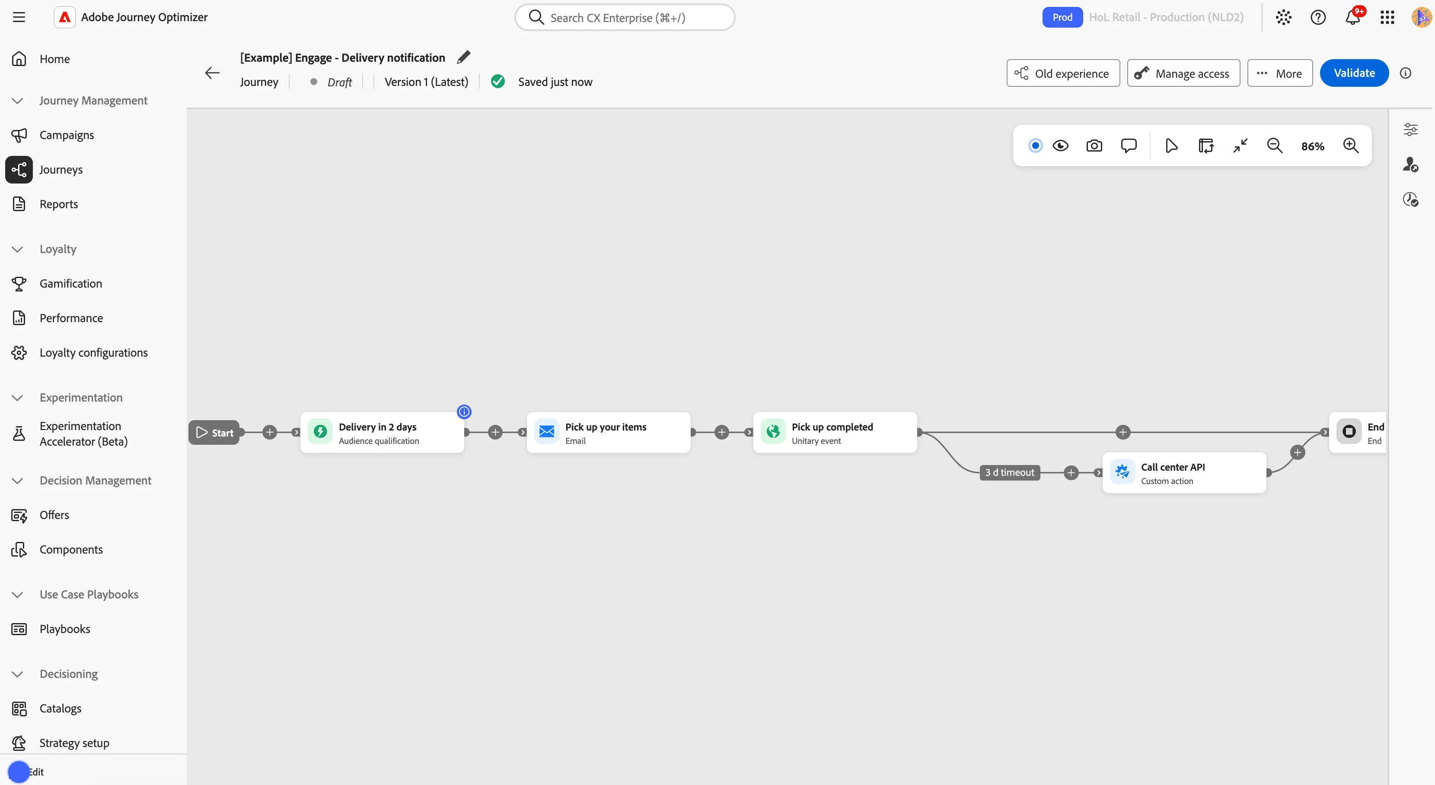
Task: Open the More options menu
Action: [x=1279, y=73]
